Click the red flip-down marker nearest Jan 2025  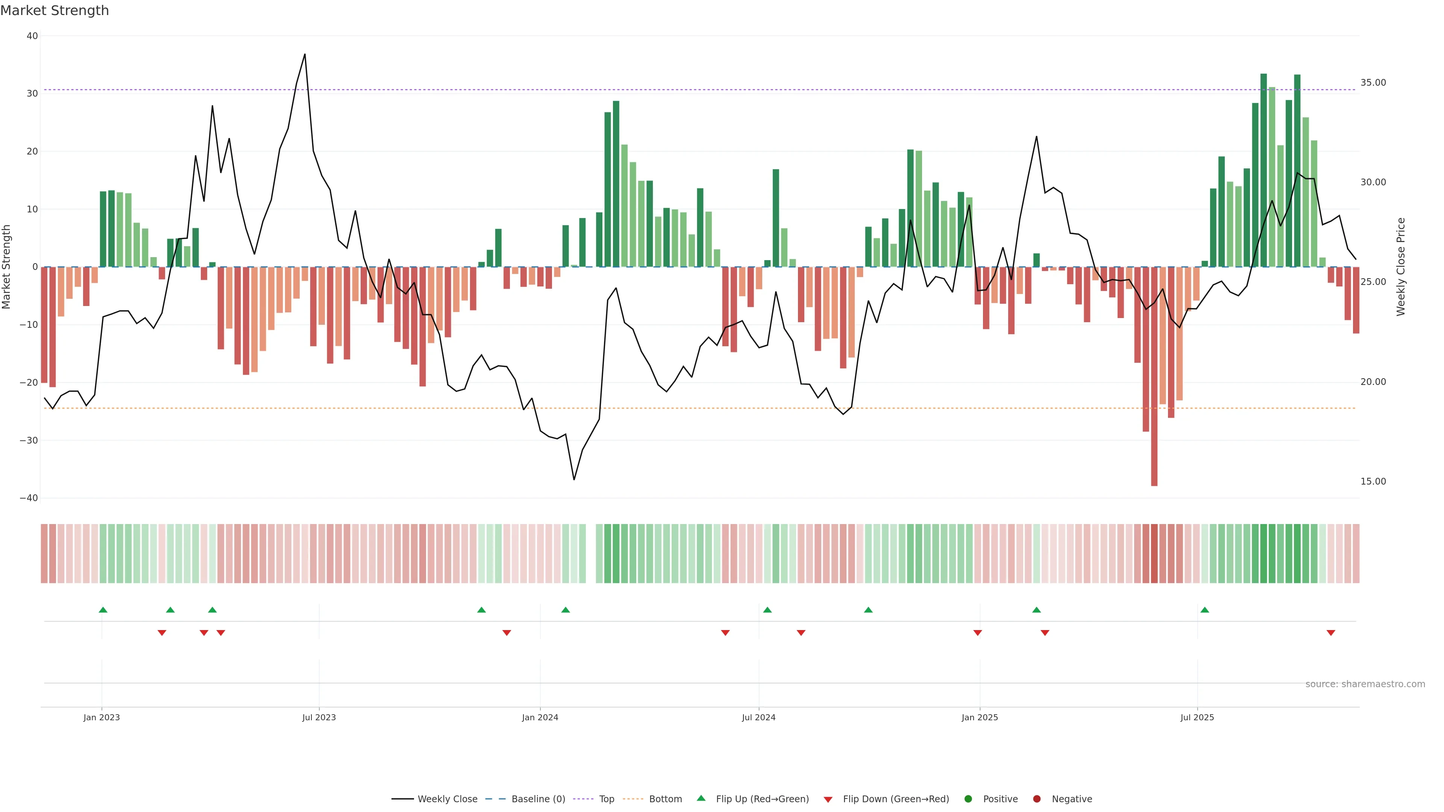pyautogui.click(x=978, y=633)
